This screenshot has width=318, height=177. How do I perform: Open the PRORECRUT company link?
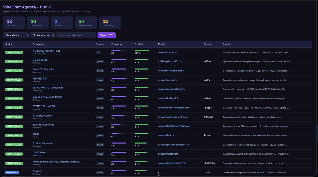[x=40, y=78]
